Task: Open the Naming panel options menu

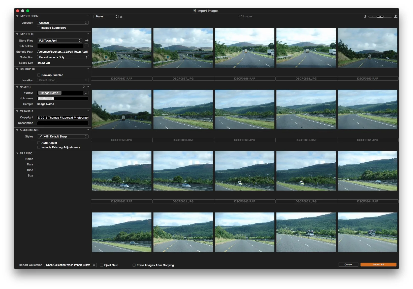Action: click(88, 87)
